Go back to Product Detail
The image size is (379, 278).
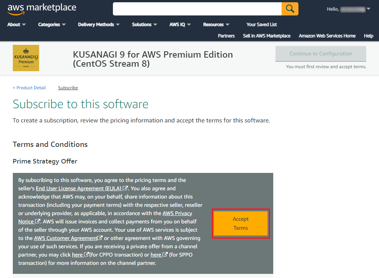[x=29, y=88]
